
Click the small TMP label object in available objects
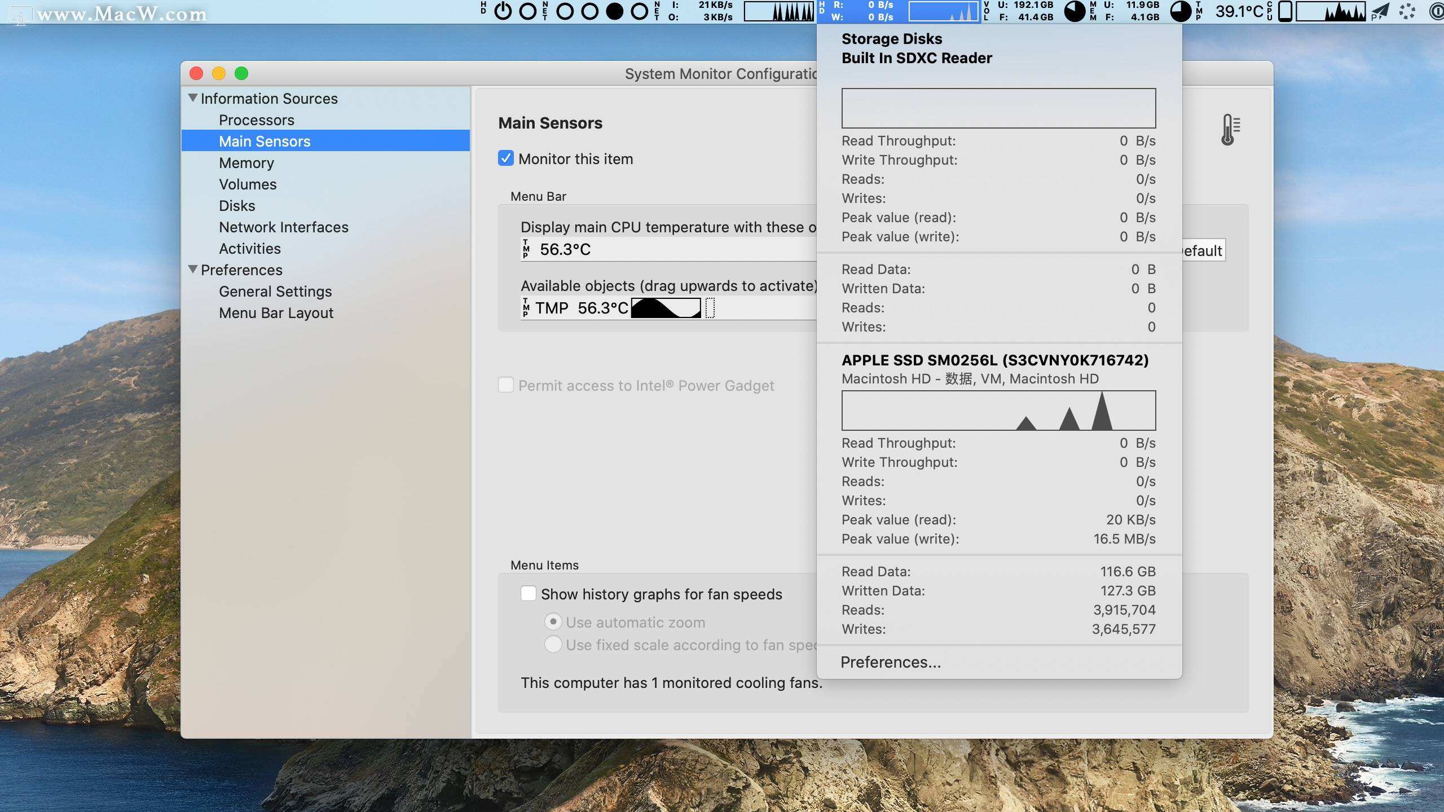[x=526, y=308]
